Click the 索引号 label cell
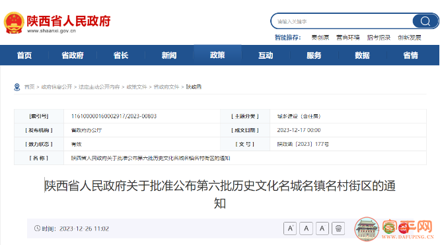 pos(39,116)
